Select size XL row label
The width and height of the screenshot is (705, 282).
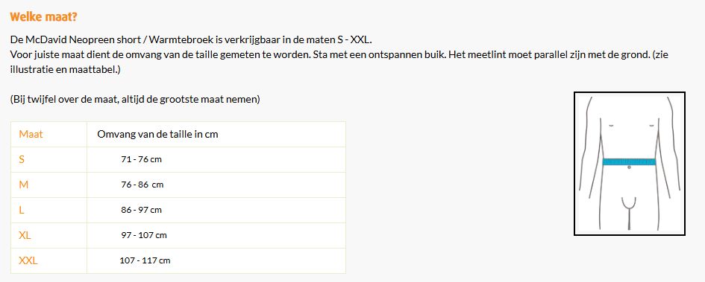25,235
